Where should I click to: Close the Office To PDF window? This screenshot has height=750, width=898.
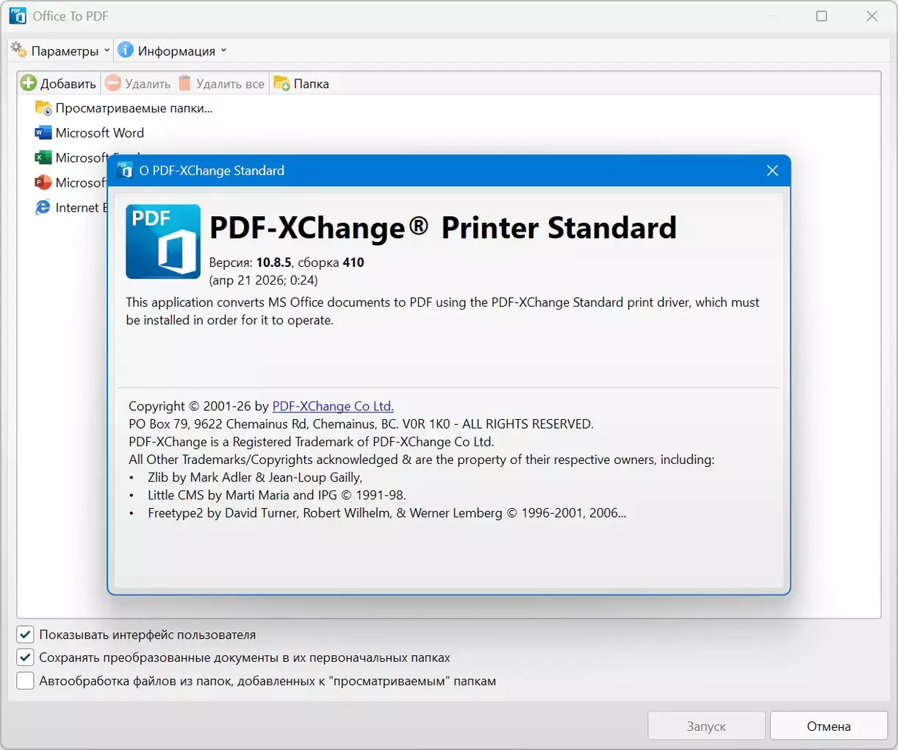tap(872, 16)
